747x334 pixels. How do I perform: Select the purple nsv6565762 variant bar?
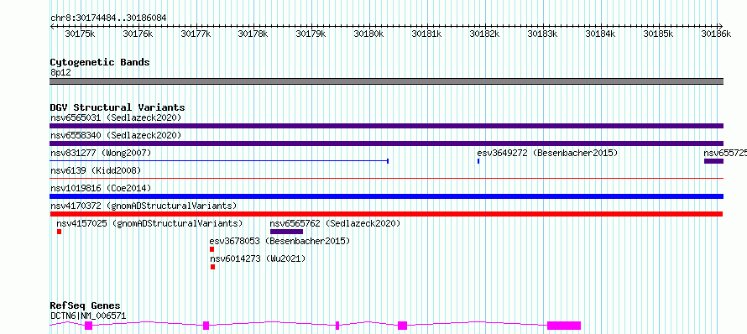[286, 232]
